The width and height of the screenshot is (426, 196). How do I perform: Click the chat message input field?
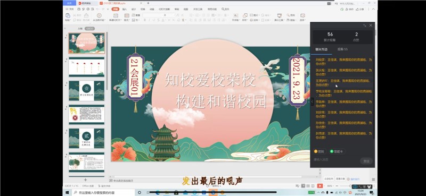tap(336, 160)
